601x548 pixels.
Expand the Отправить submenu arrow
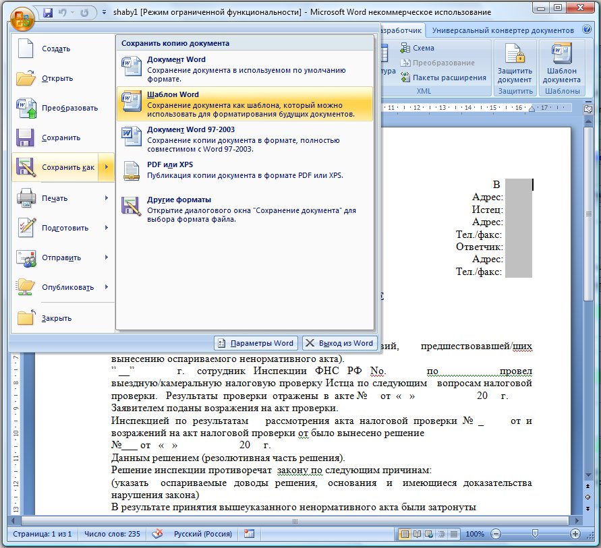point(106,257)
